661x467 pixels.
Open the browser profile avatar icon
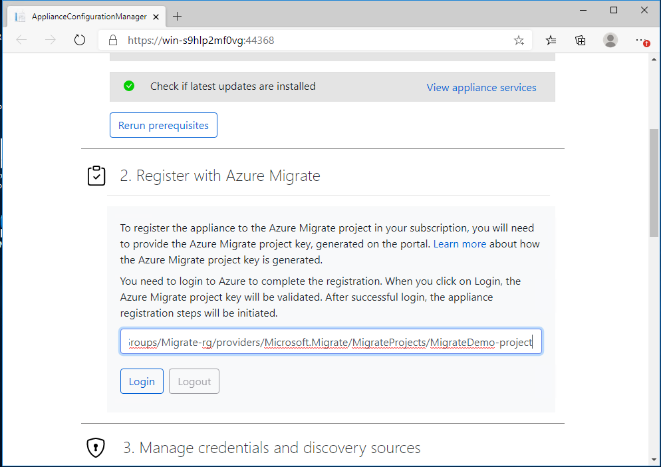(610, 40)
